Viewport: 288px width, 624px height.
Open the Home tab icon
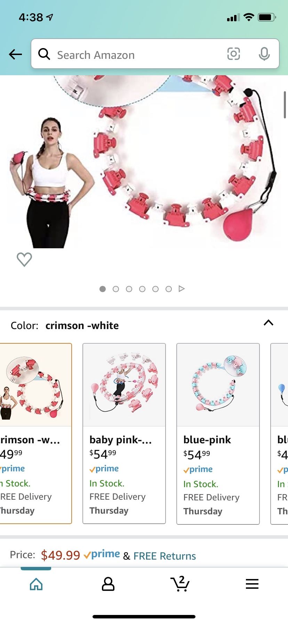[x=36, y=584]
